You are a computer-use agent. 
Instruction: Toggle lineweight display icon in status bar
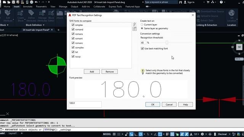(x=167, y=134)
